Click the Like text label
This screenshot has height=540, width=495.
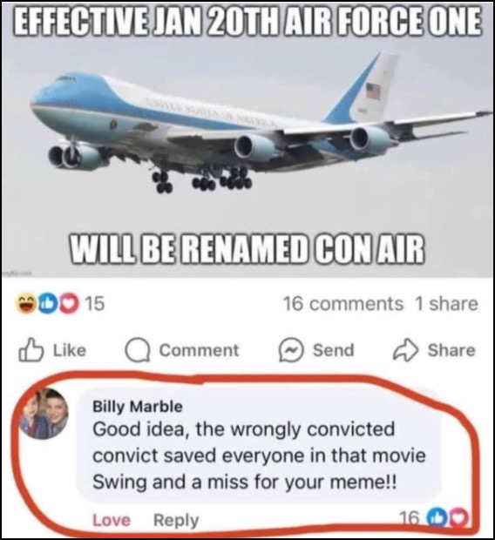point(70,350)
